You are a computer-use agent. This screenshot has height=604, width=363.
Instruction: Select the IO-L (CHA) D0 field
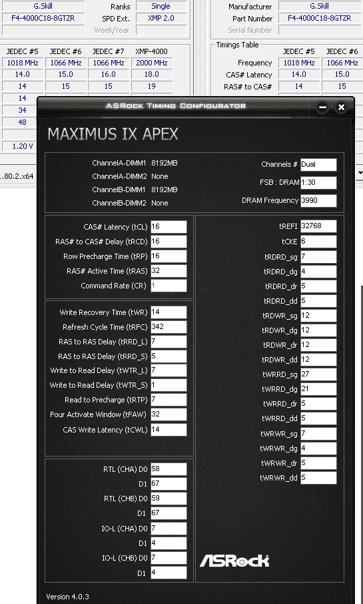click(169, 528)
